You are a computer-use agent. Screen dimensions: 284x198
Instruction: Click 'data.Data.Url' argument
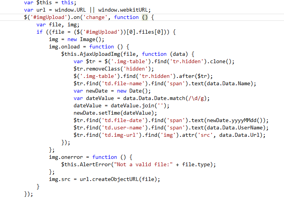[239, 135]
